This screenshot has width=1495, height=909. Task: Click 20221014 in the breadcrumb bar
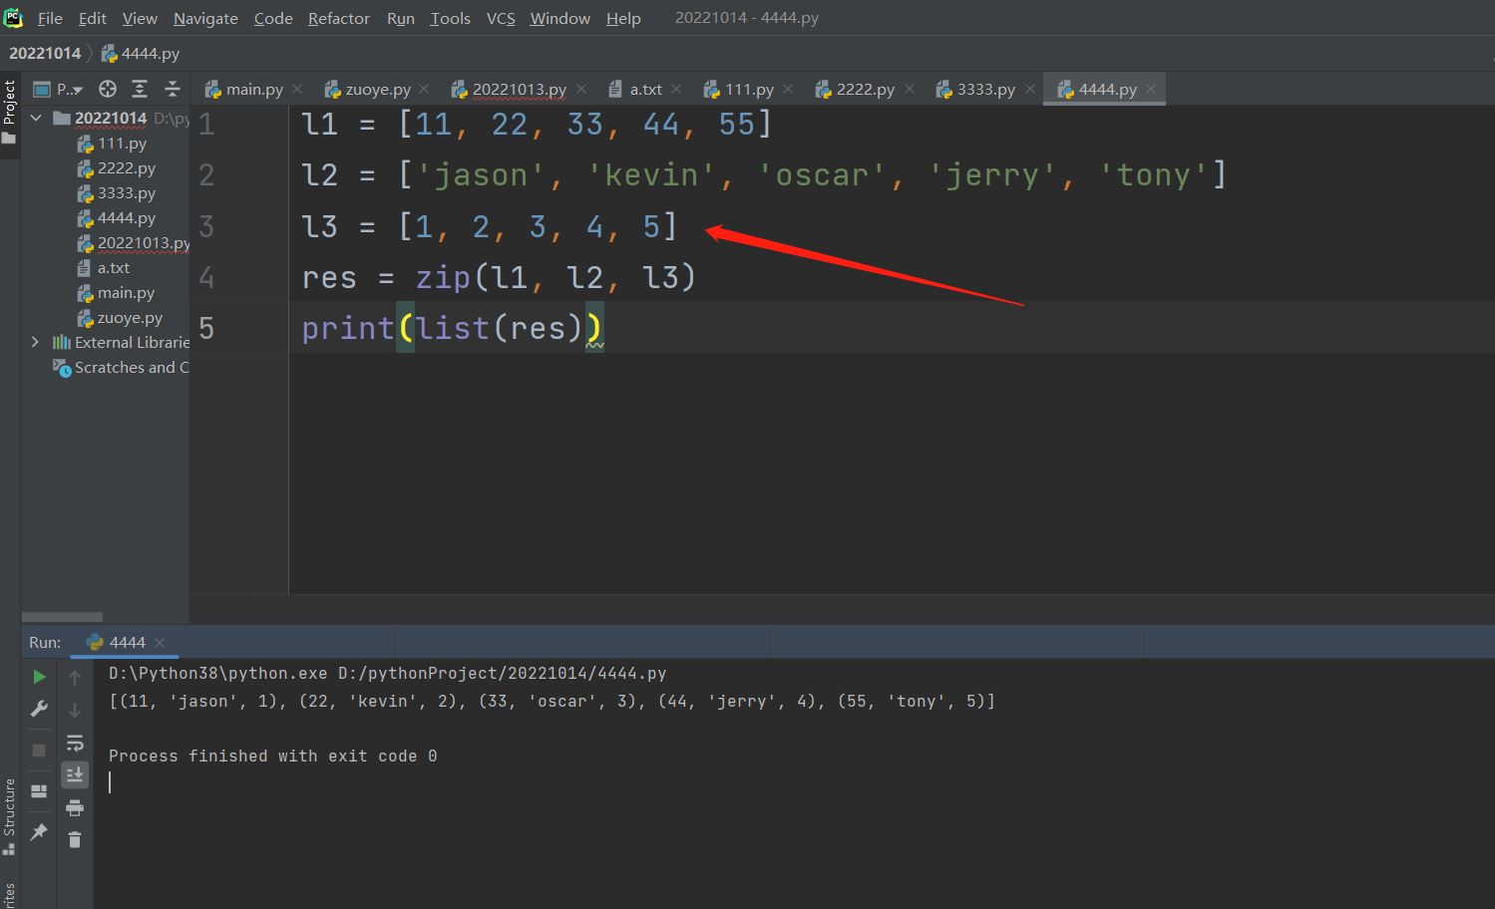[45, 53]
